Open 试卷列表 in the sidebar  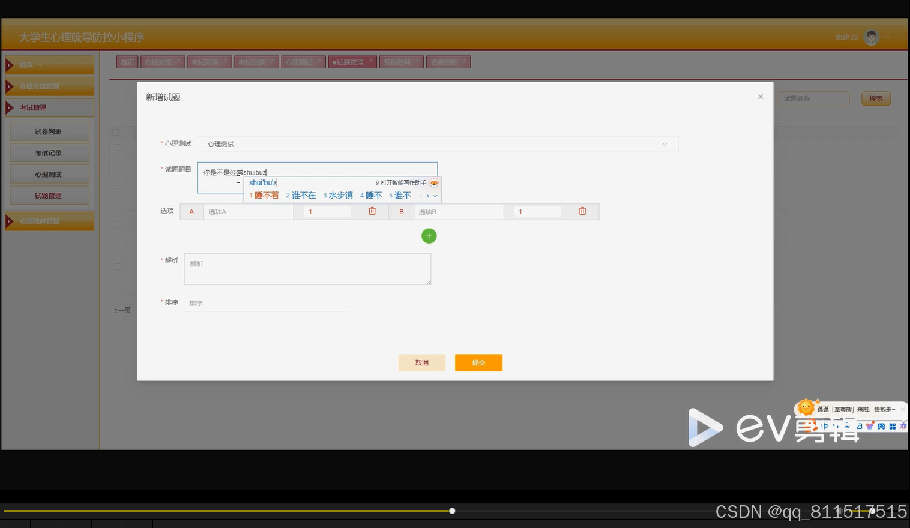49,131
